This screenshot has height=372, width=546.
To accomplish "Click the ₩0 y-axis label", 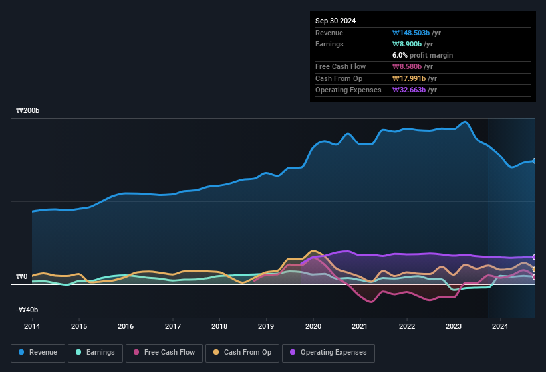I will [21, 276].
